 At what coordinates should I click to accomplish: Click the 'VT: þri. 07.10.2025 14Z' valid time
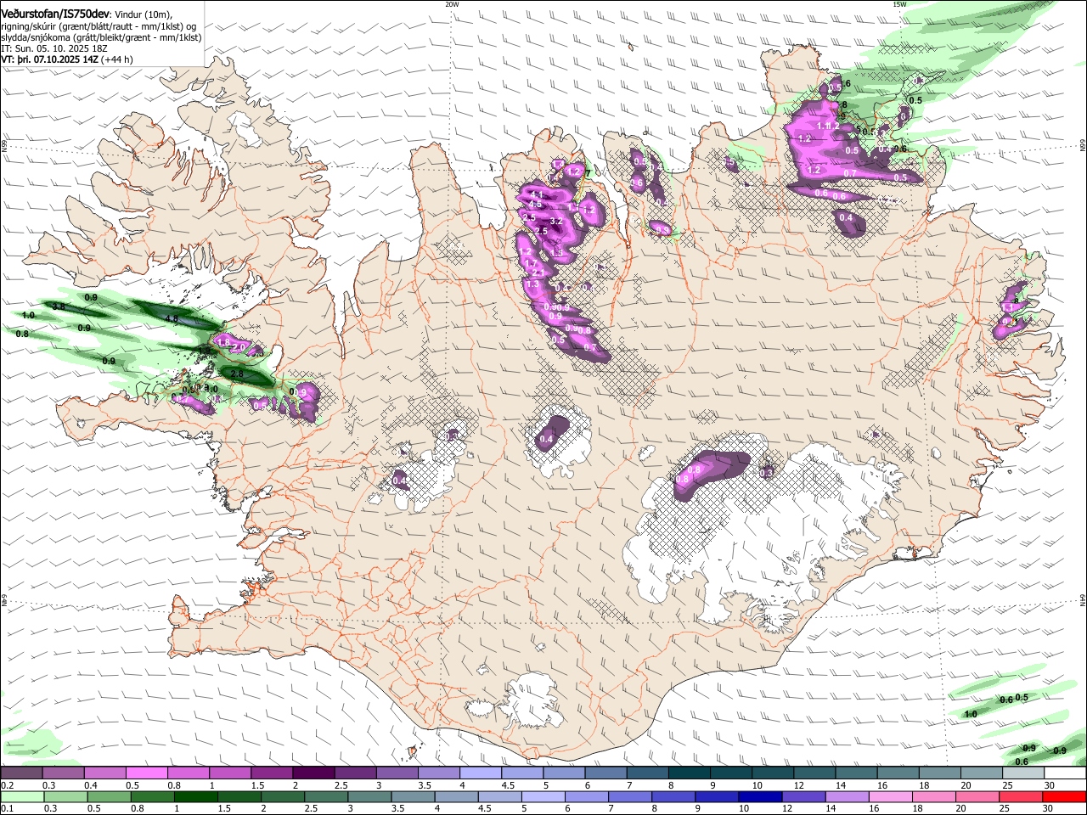click(49, 59)
